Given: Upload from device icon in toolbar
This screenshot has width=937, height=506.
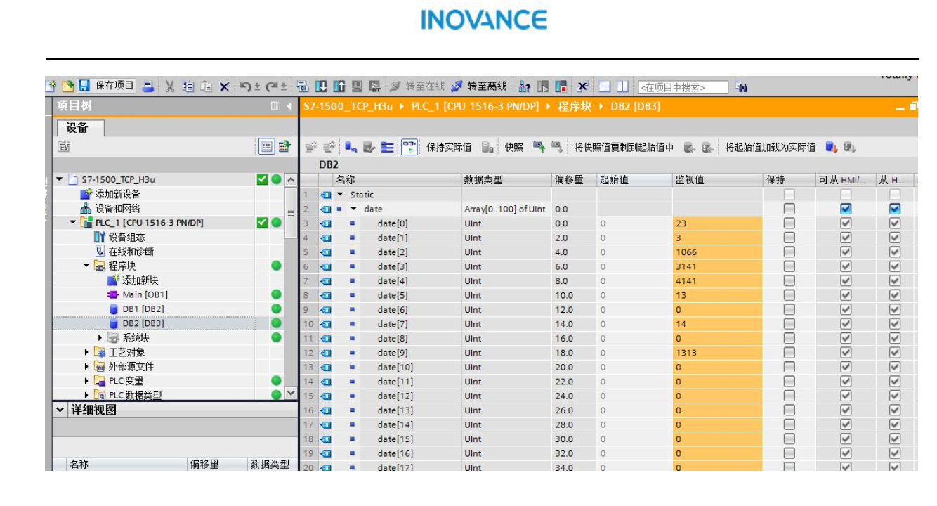Looking at the screenshot, I should pyautogui.click(x=339, y=86).
